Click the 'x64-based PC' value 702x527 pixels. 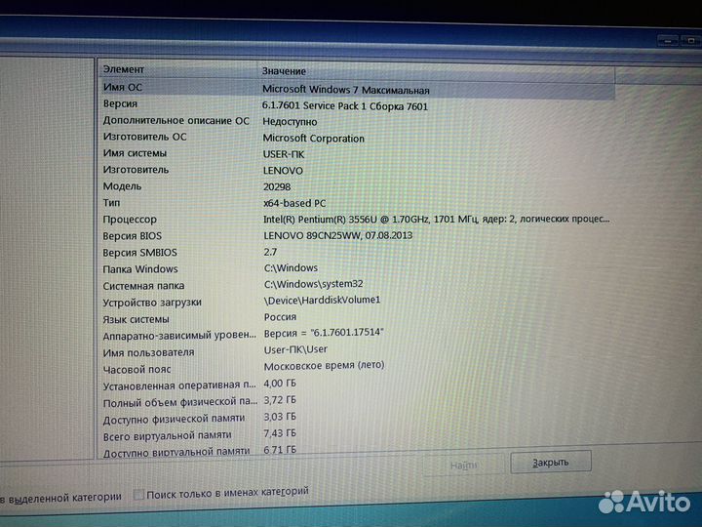click(294, 203)
